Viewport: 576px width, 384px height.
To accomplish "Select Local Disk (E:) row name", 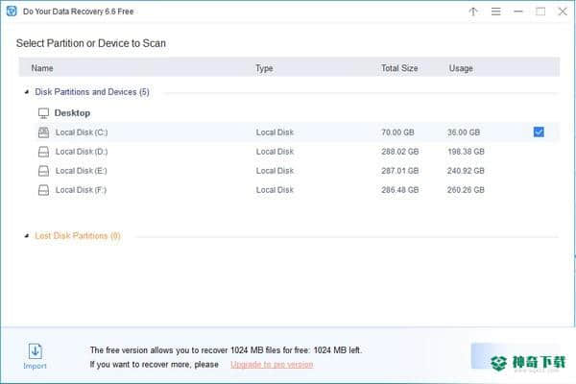I will pos(82,171).
